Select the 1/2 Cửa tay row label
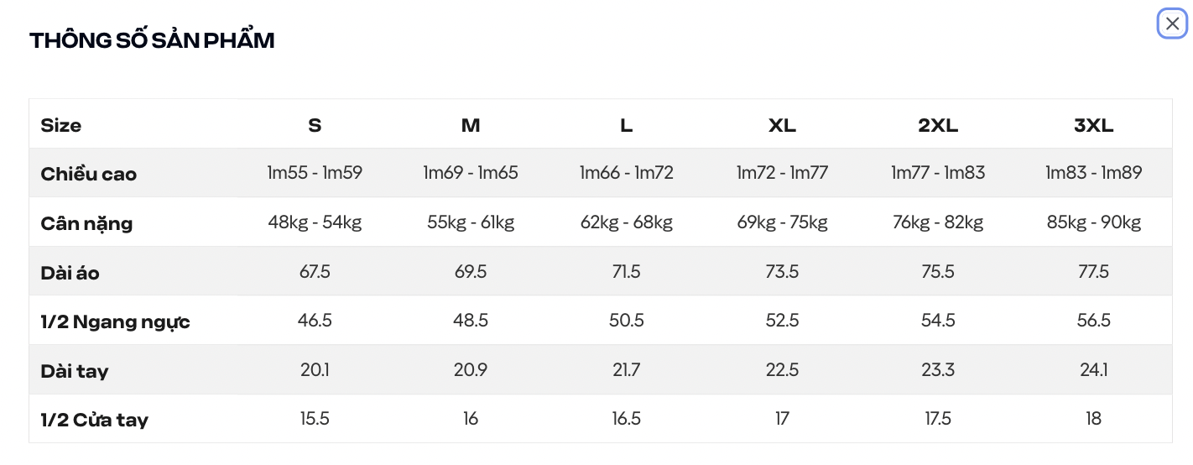This screenshot has height=465, width=1193. 94,420
